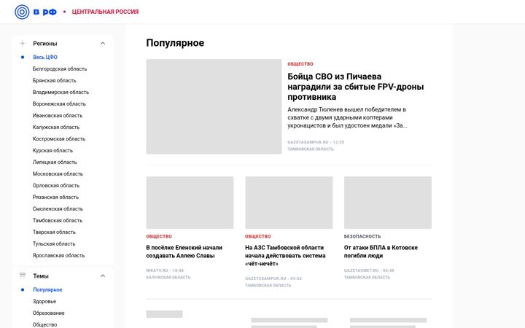Click Калужская область label under Еленский article
The width and height of the screenshot is (525, 328).
168,278
